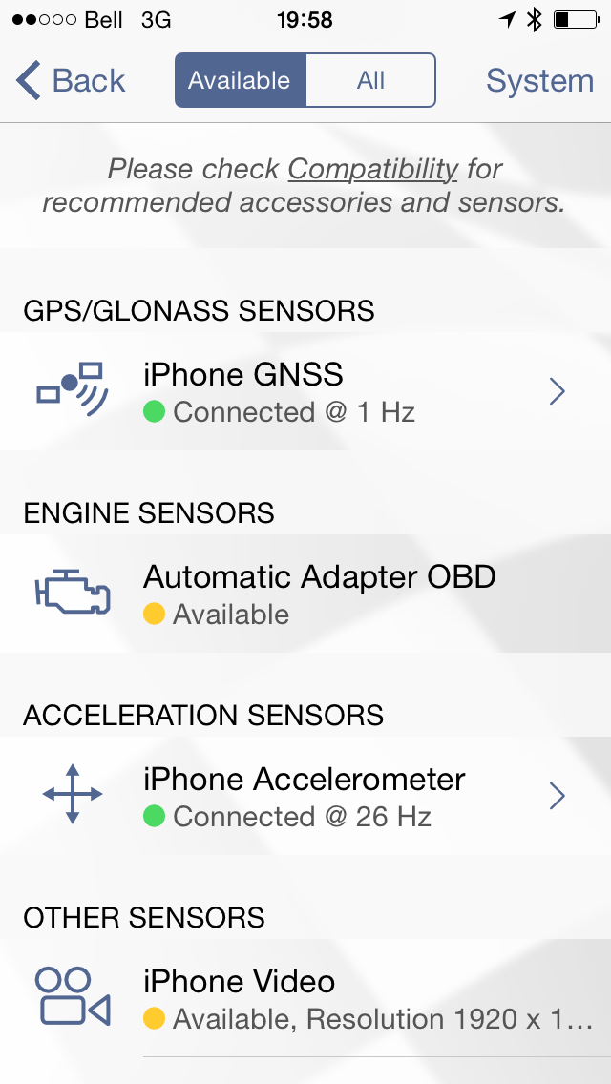Open iPhone GNSS details via chevron
611x1084 pixels.
557,391
